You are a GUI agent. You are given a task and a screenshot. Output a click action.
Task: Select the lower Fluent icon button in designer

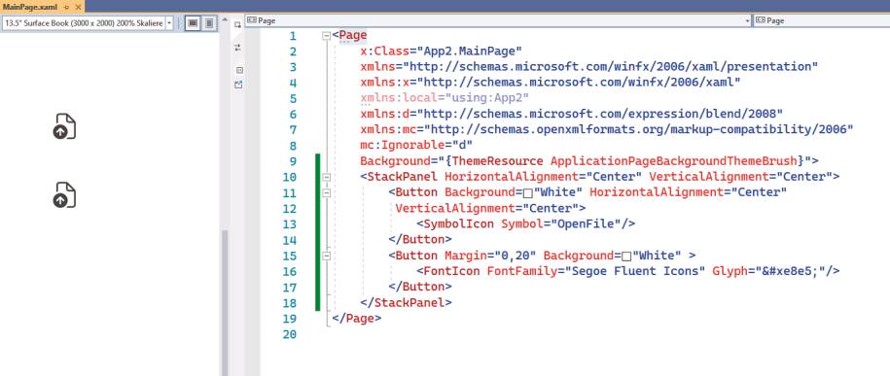coord(65,195)
